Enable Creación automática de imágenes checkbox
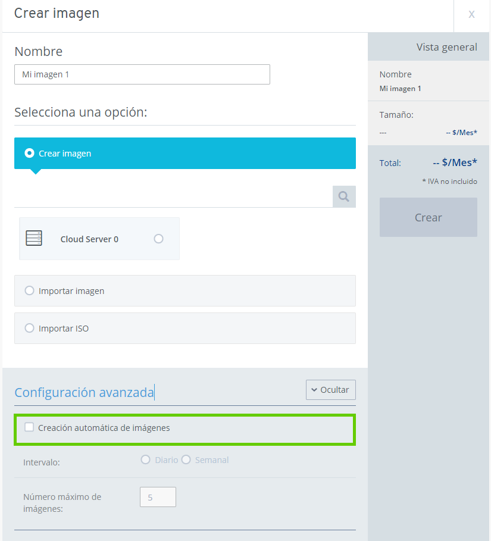 click(x=29, y=427)
